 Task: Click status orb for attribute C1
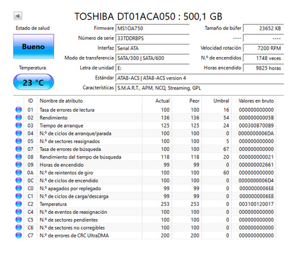pos(18,196)
